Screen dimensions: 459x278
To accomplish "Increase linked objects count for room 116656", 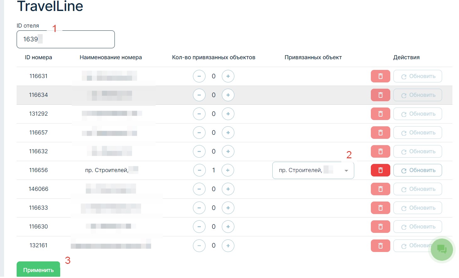I will click(228, 170).
